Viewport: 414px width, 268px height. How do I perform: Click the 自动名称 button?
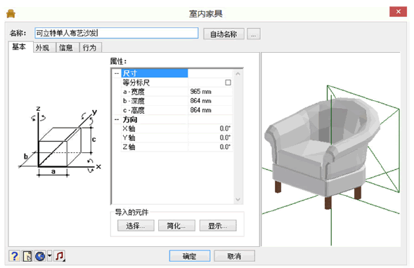[x=224, y=34]
